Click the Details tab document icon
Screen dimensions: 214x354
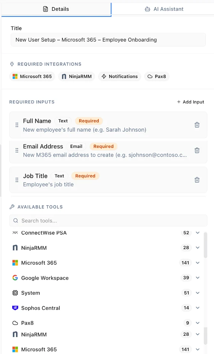coord(46,9)
